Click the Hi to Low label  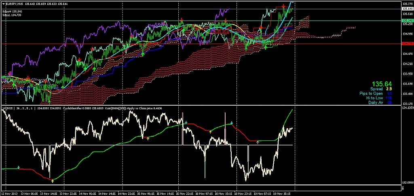pos(375,98)
